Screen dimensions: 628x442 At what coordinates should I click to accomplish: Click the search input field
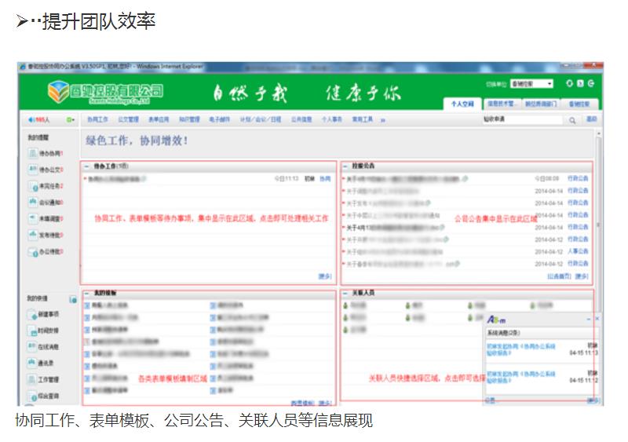click(x=521, y=120)
